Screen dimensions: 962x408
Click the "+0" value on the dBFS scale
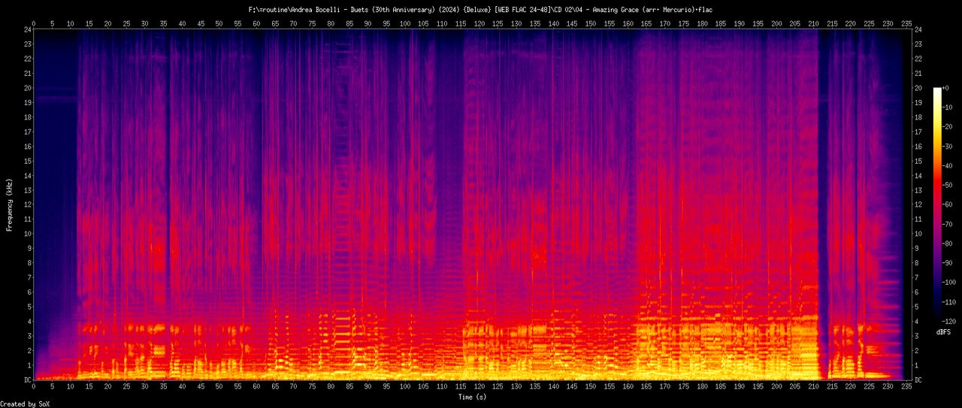coord(946,88)
